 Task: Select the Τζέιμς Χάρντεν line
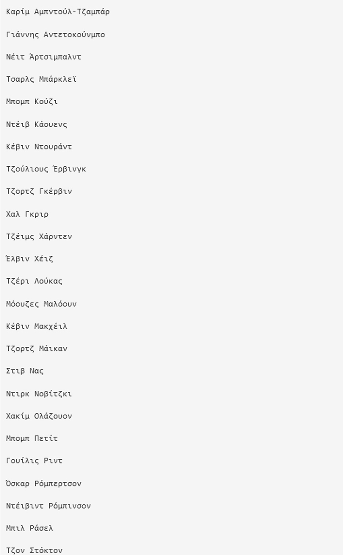point(39,237)
